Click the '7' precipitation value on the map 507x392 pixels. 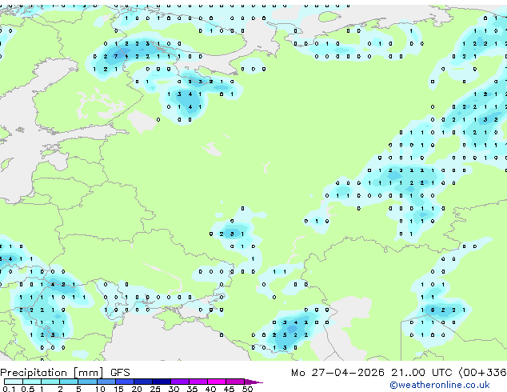coord(116,56)
